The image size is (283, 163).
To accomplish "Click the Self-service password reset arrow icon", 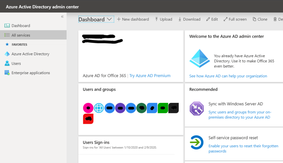I will click(x=197, y=142).
